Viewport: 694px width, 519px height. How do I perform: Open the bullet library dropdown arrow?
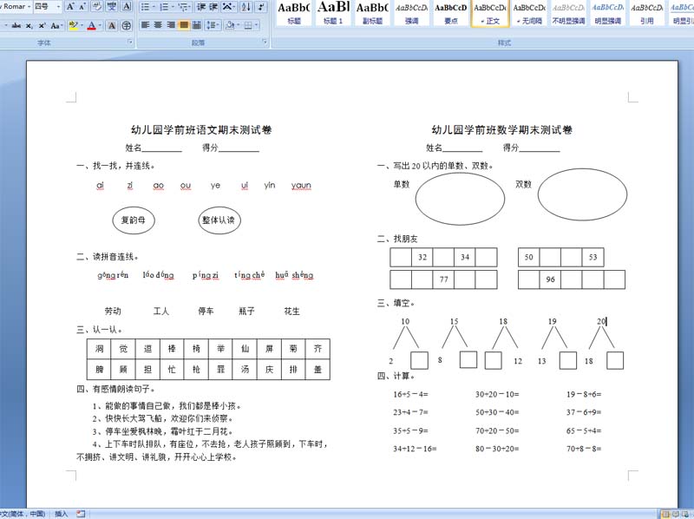pyautogui.click(x=154, y=7)
